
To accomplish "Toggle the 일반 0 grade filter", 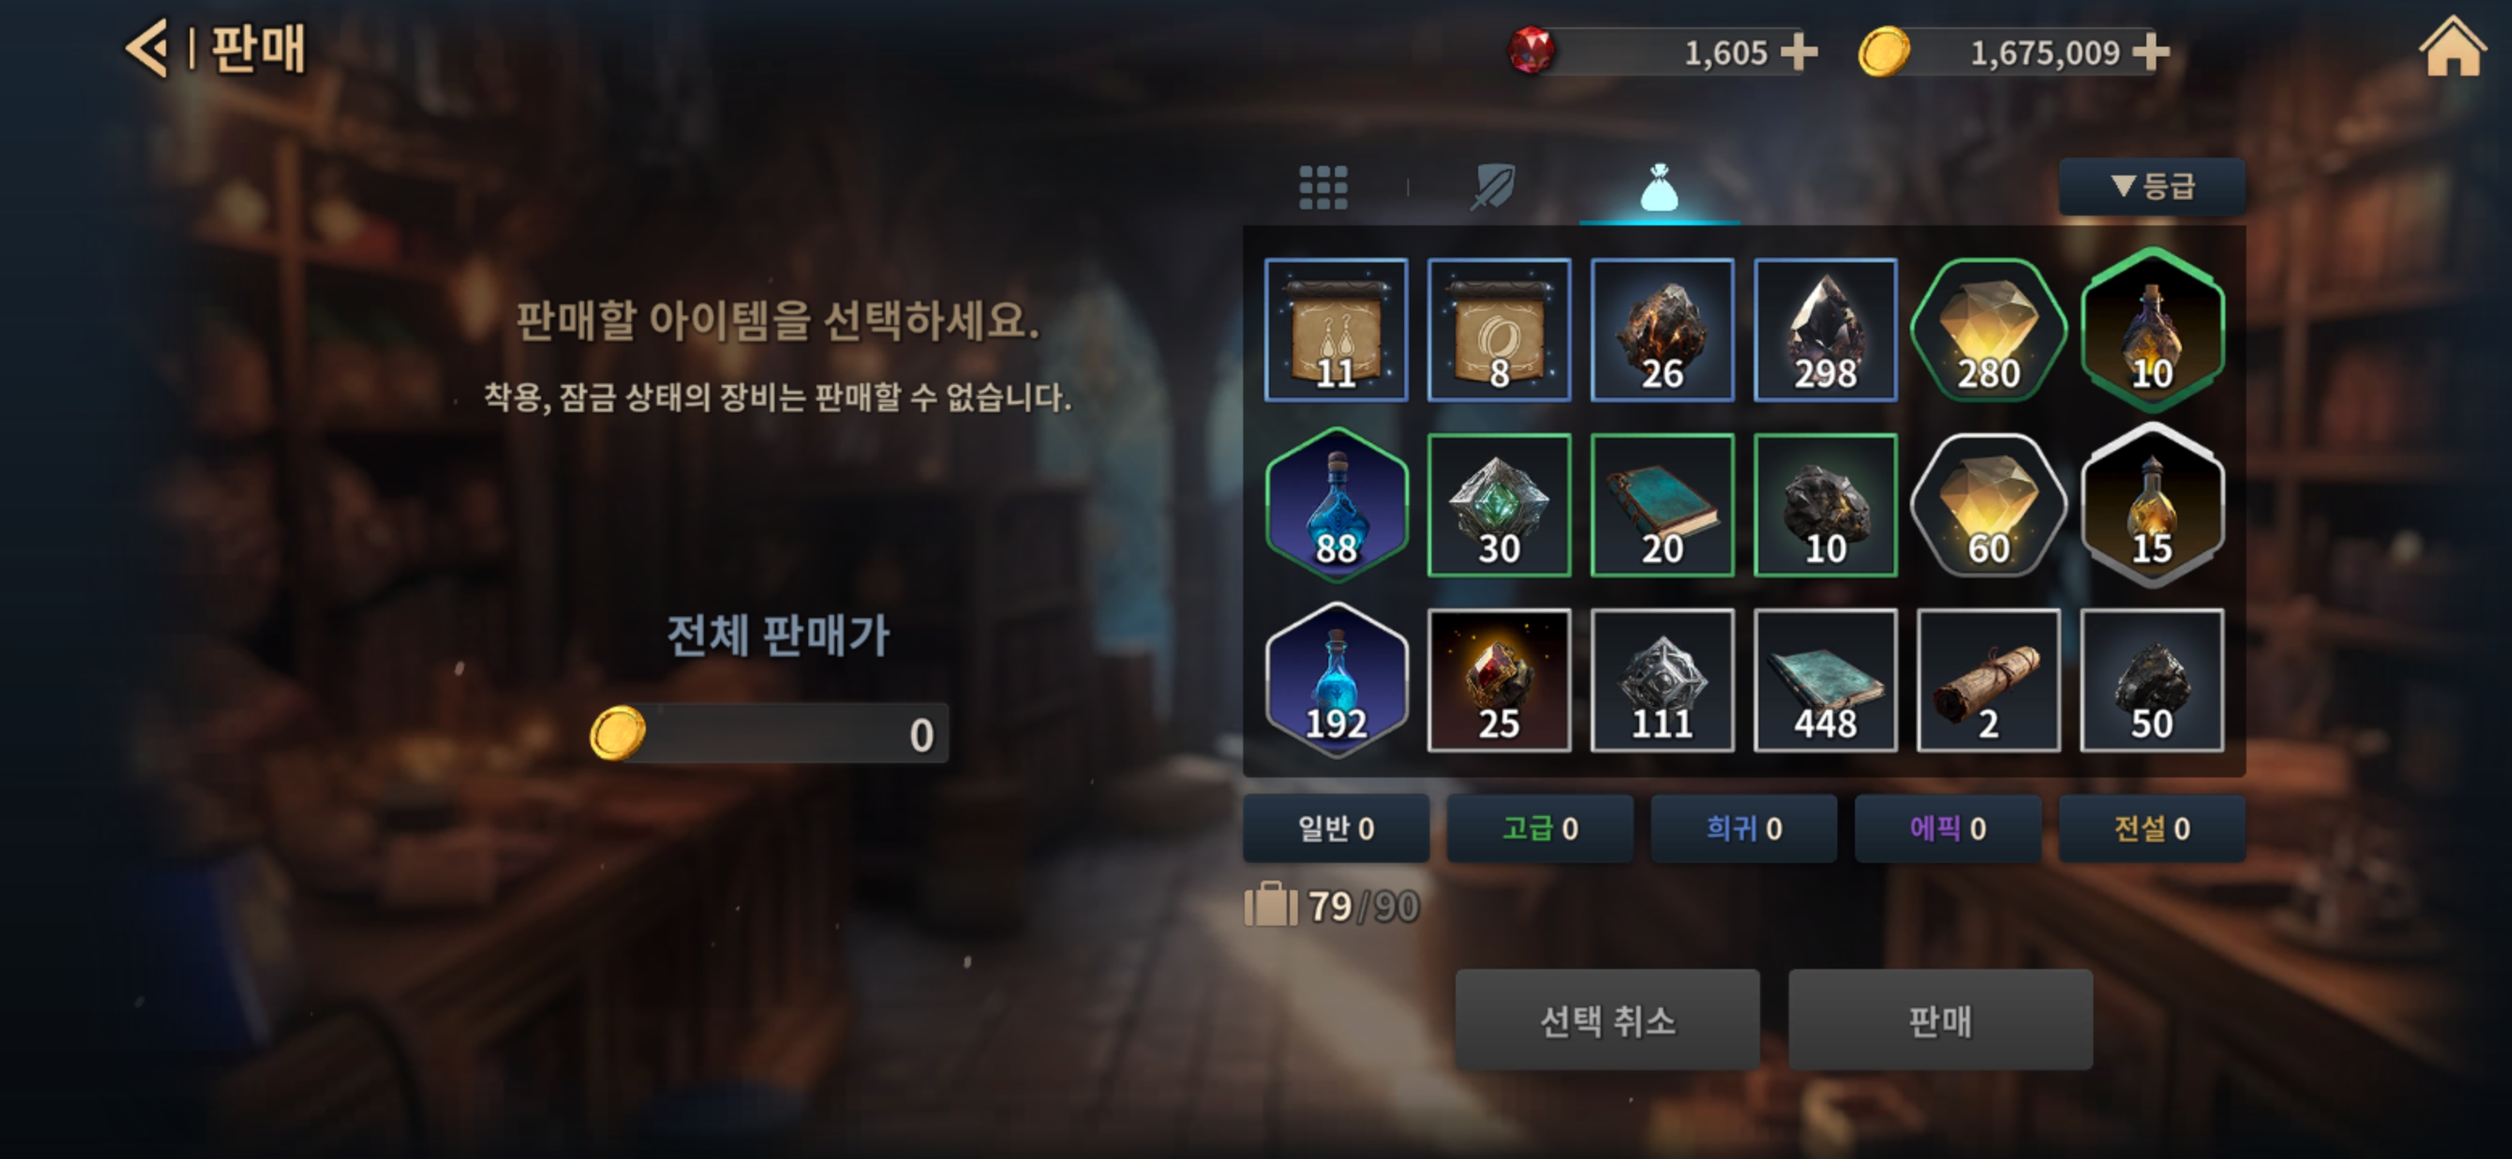I will click(x=1336, y=827).
